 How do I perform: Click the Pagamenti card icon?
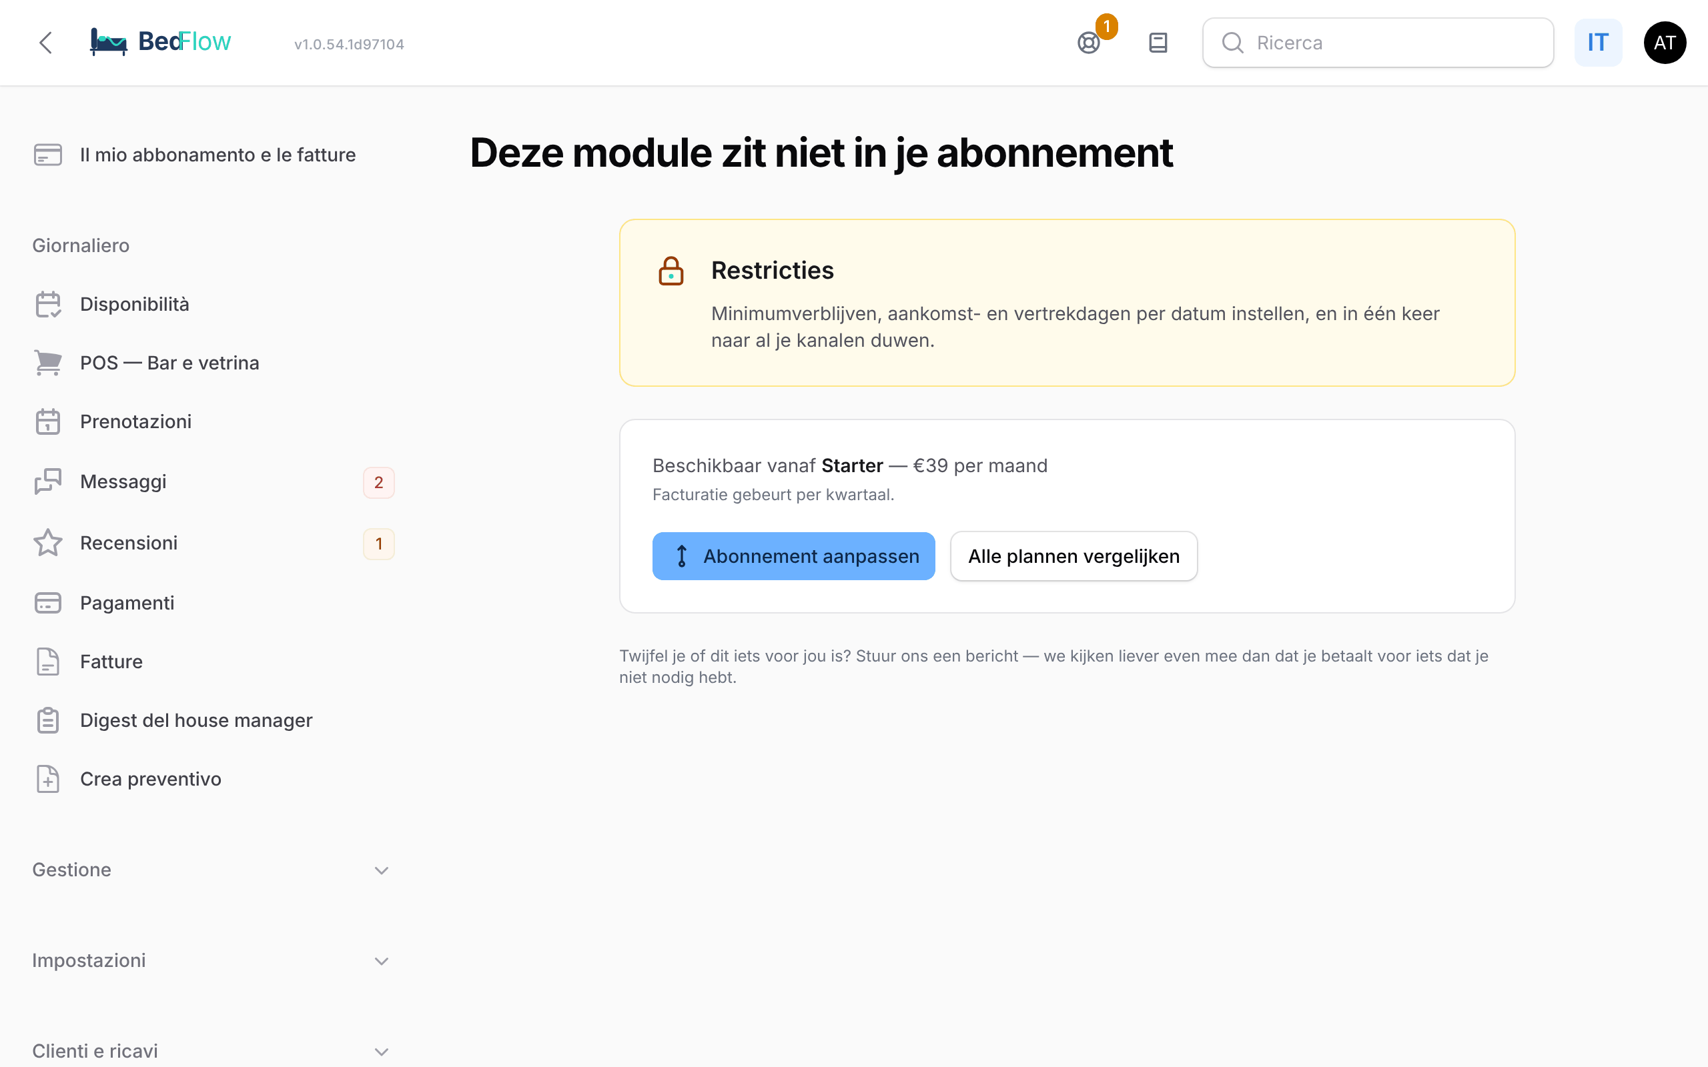tap(48, 603)
